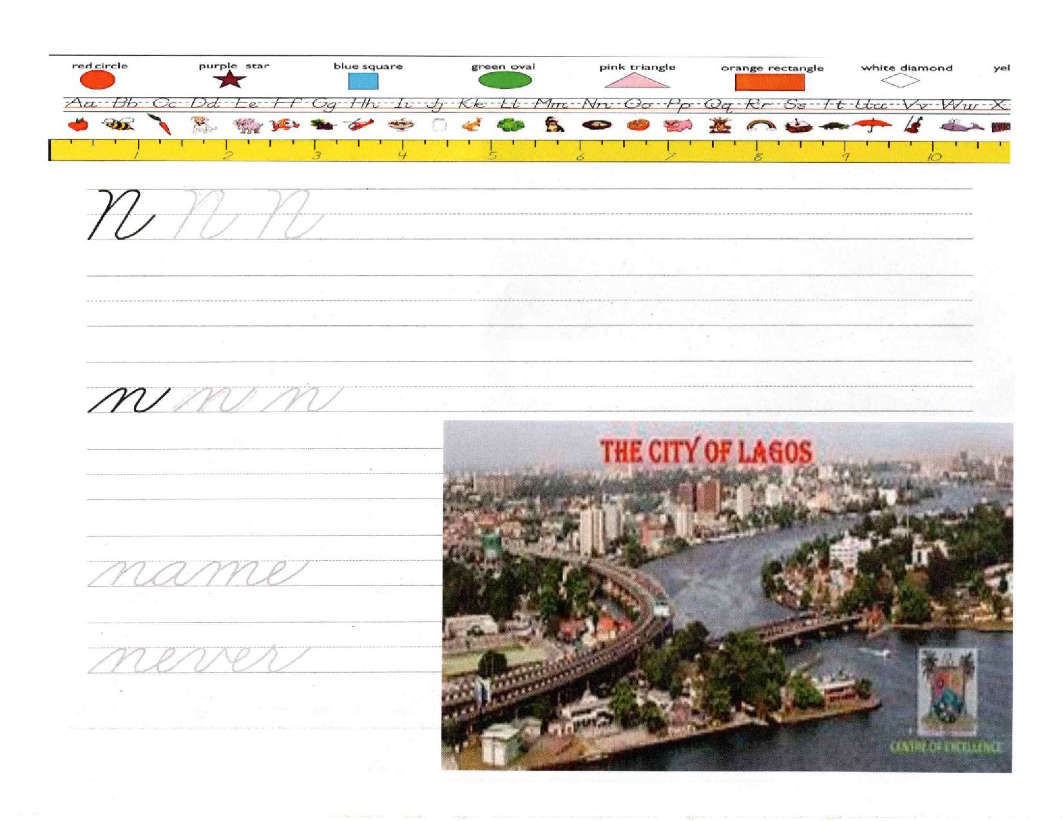Viewport: 1063px width, 821px height.
Task: Click the "green oval" label
Action: tap(503, 66)
